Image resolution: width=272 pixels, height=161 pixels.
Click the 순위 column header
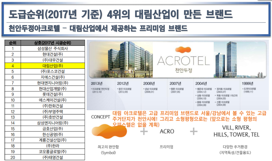click(13, 43)
